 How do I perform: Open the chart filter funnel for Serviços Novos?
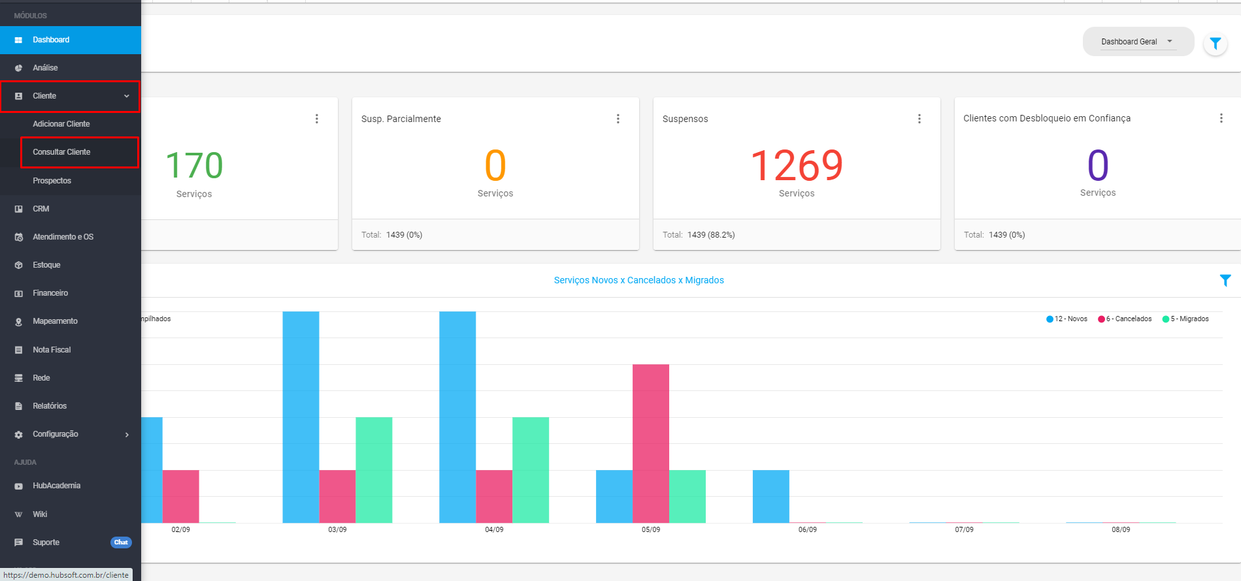(1225, 280)
